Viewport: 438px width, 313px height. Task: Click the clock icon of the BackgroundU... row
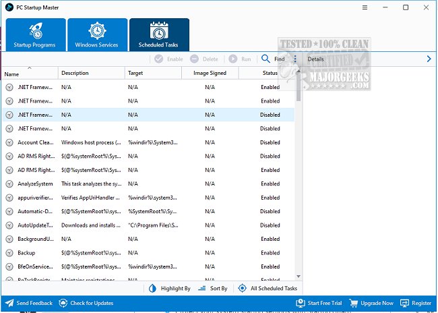pos(9,239)
